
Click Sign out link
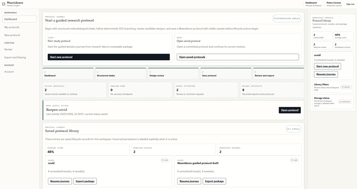350,4
